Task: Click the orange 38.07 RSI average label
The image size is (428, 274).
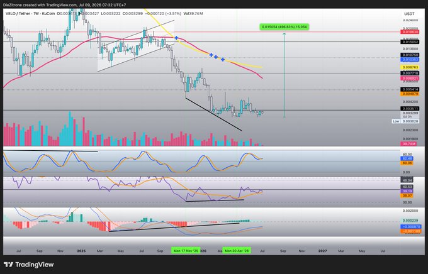Action: [x=407, y=195]
